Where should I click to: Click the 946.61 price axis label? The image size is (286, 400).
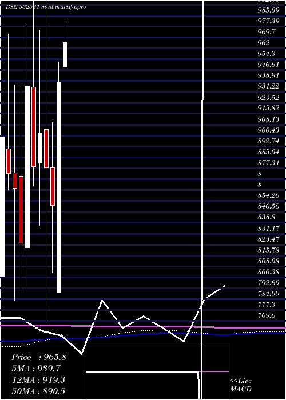[268, 64]
